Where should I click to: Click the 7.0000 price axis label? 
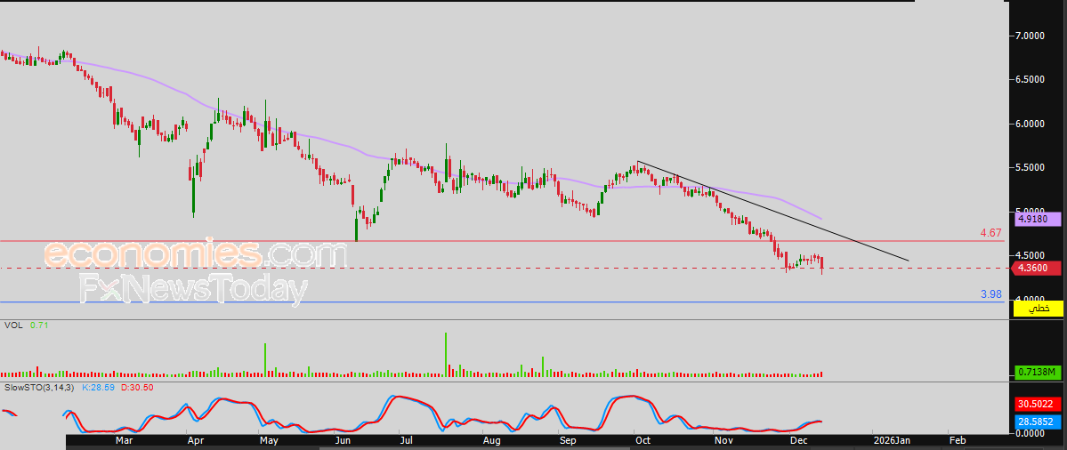coord(1031,36)
